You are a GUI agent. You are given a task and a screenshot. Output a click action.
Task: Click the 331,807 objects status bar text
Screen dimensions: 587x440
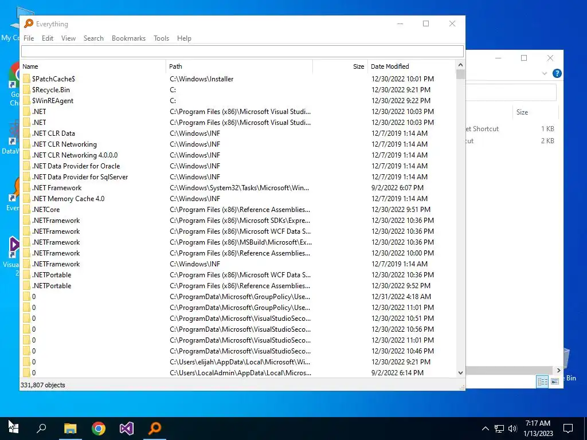pos(42,385)
